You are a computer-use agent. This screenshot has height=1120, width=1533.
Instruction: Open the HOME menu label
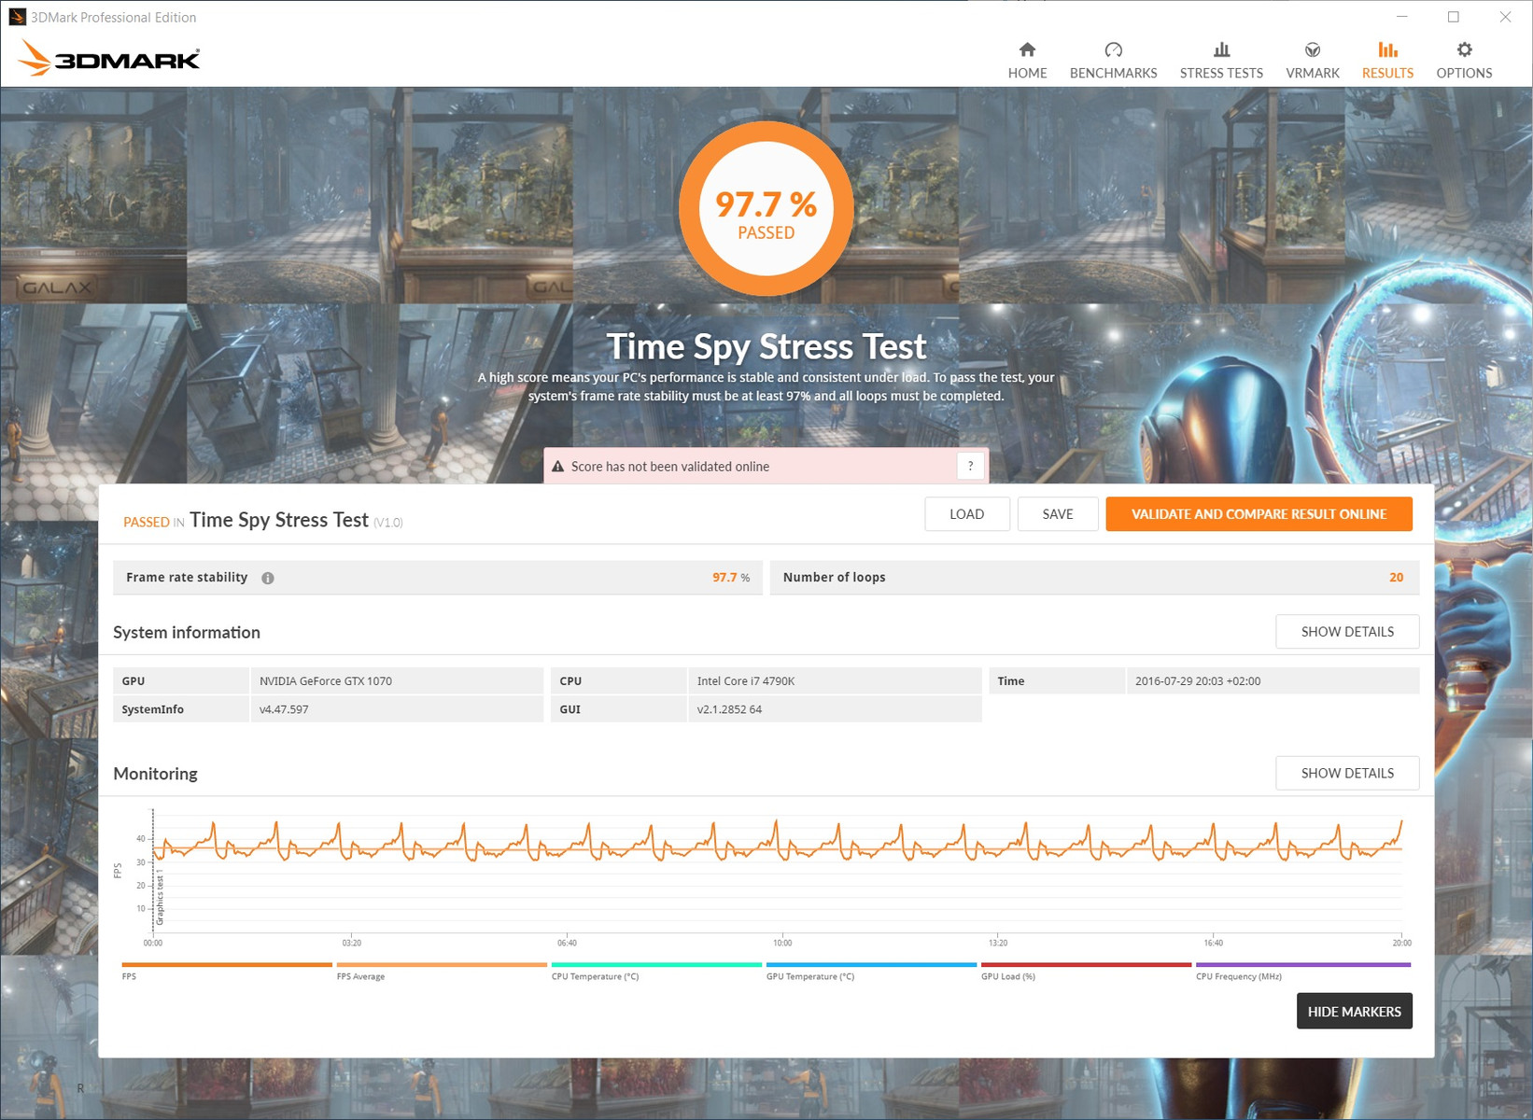(x=1027, y=73)
